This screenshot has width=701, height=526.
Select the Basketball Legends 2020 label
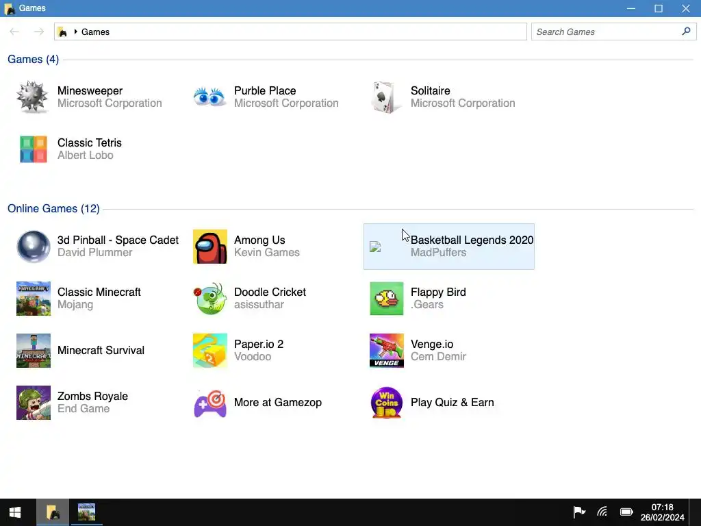[x=472, y=240]
